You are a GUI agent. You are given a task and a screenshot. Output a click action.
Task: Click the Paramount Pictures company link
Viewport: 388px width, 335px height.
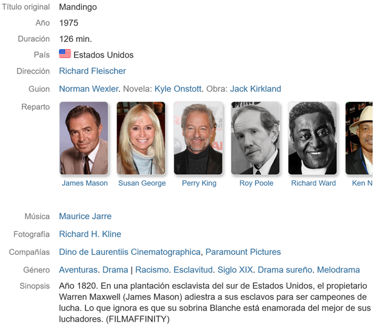[243, 252]
